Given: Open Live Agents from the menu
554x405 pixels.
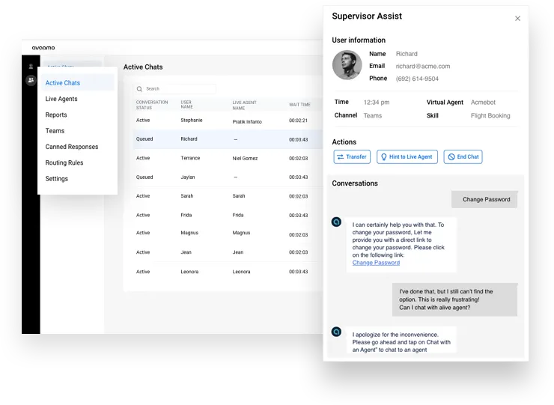Looking at the screenshot, I should point(61,99).
